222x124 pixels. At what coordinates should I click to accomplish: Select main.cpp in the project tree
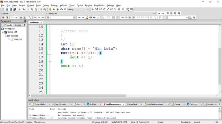click(18, 40)
